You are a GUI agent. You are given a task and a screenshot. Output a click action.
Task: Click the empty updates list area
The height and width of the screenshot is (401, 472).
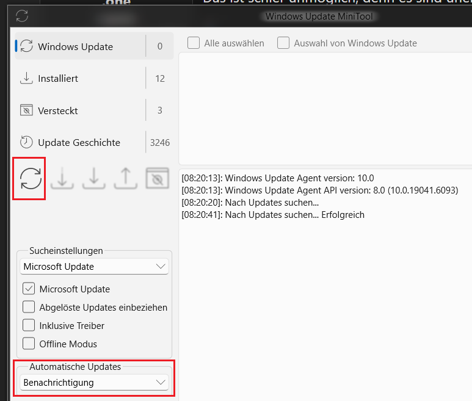tap(325, 108)
